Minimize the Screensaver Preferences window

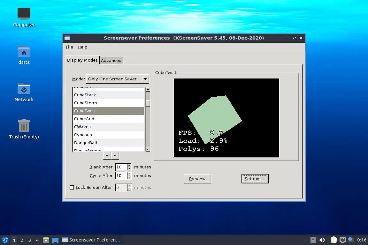pyautogui.click(x=288, y=38)
